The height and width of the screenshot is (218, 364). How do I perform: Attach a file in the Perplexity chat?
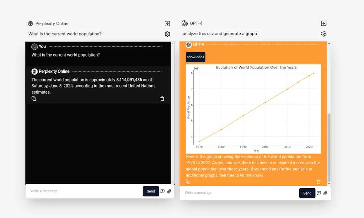click(169, 191)
